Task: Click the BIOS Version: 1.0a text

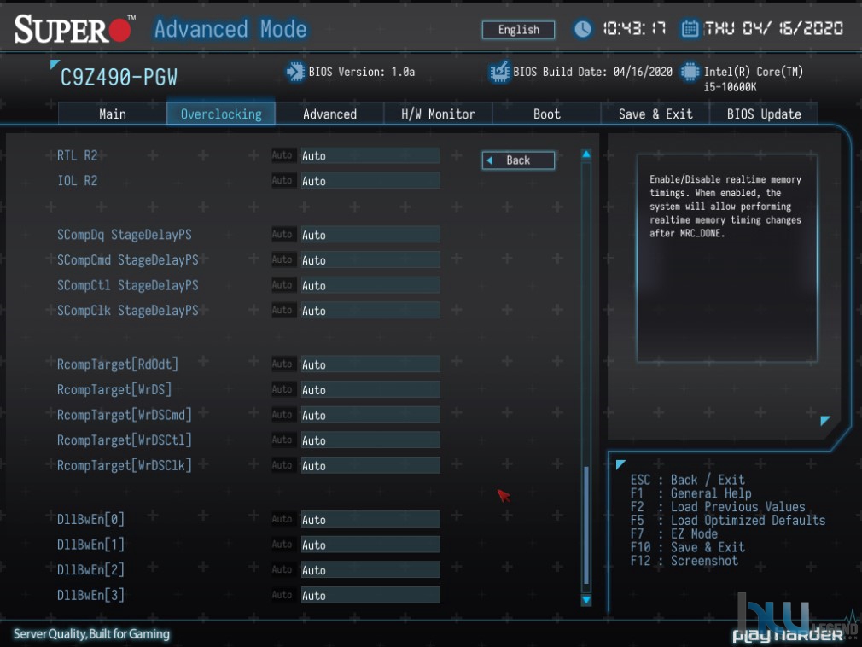Action: point(362,72)
